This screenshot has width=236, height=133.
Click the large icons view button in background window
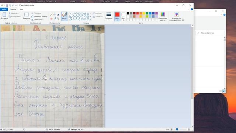pos(224,91)
